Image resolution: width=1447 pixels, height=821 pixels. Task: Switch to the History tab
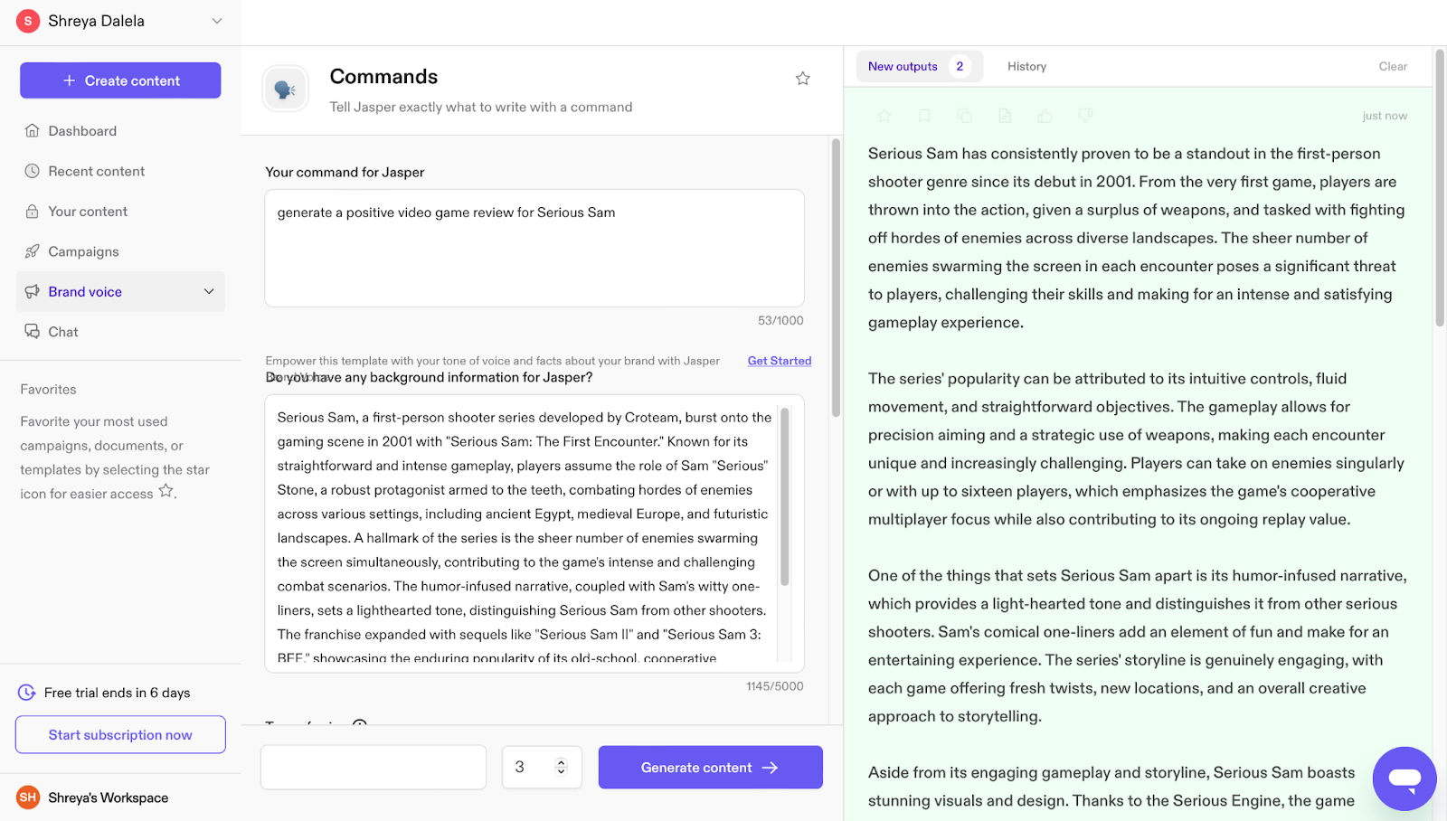click(x=1026, y=66)
